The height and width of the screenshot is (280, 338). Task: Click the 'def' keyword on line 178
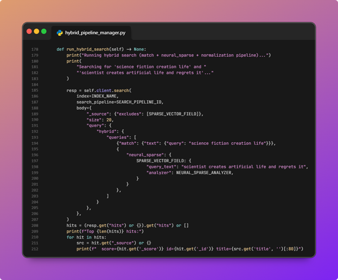click(60, 49)
